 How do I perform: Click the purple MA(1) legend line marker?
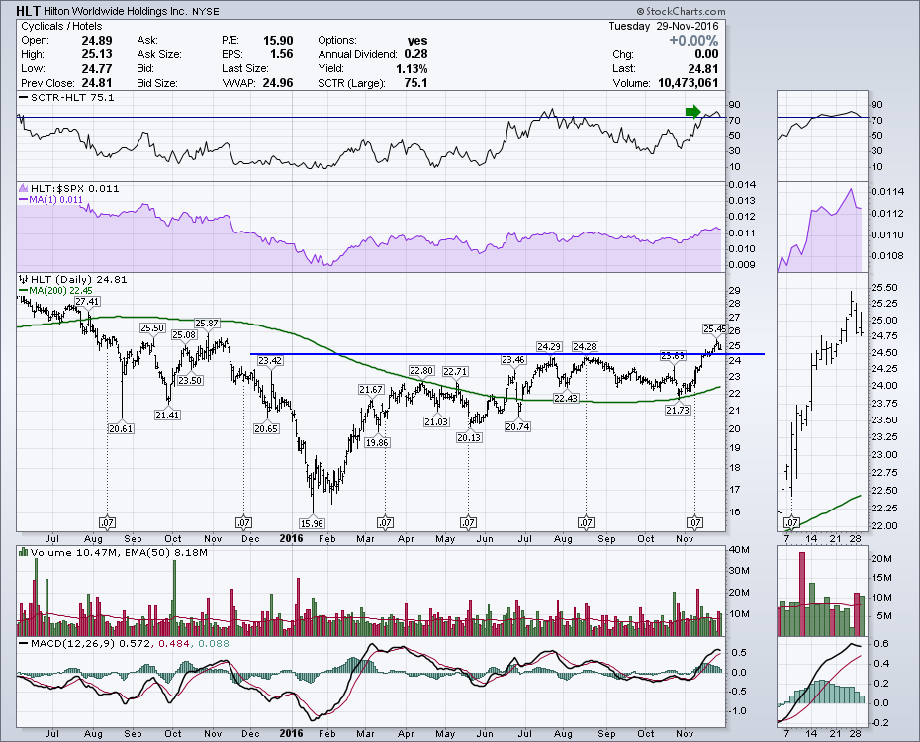(x=24, y=198)
